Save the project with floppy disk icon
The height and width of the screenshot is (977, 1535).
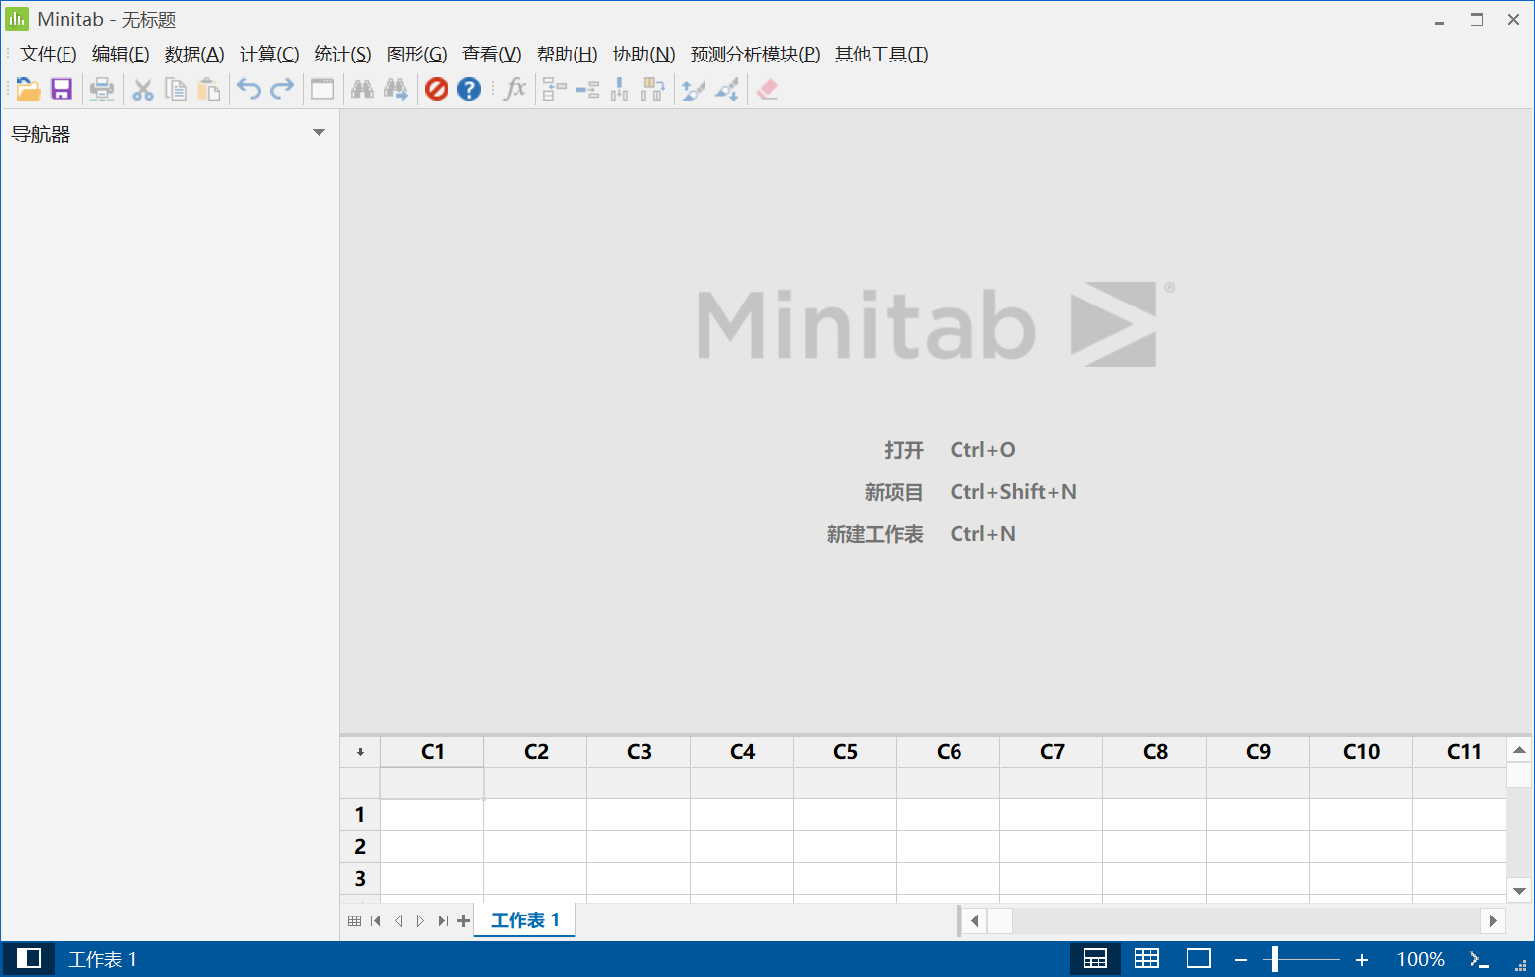click(x=62, y=89)
